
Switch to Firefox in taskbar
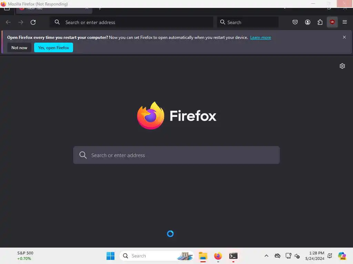coord(218,256)
